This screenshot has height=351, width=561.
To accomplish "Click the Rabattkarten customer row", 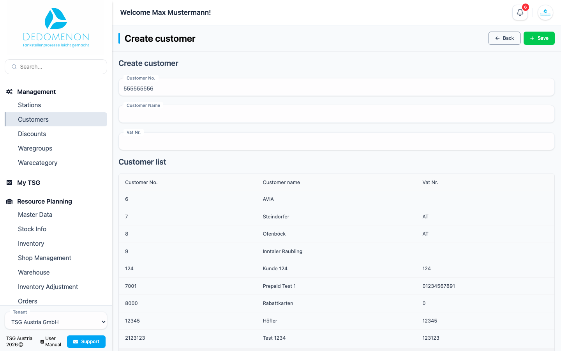I will click(336, 303).
